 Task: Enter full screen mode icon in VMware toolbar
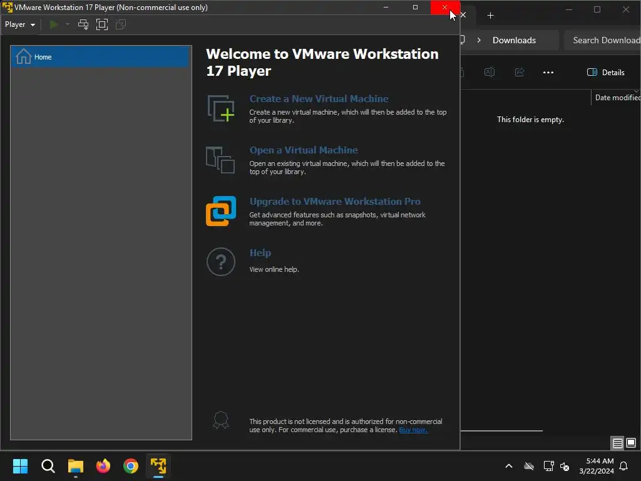[x=102, y=24]
